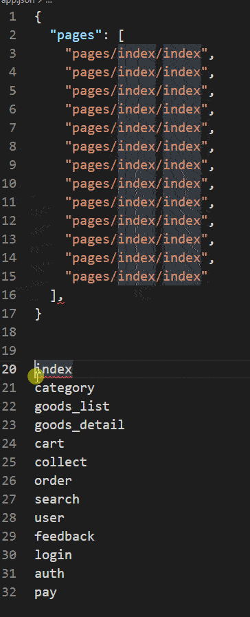Click the word "collect" on line 25
Viewport: 250px width, 617px height.
(60, 462)
